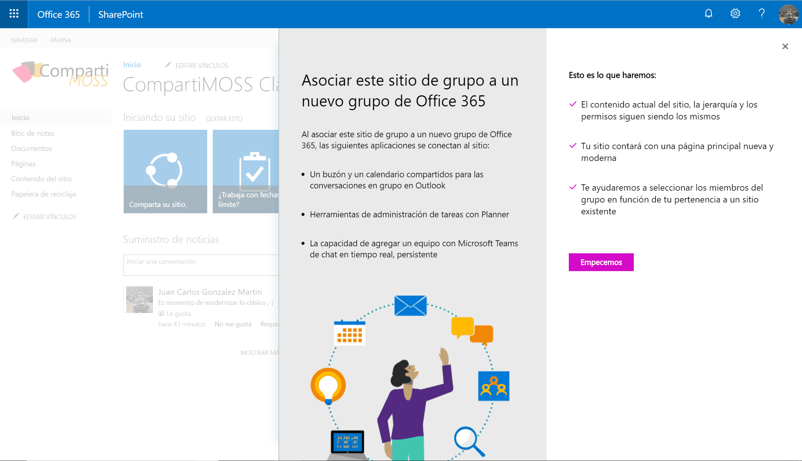Click the pencil icon beside sidebar EDITAR VÍNCULOS
The height and width of the screenshot is (461, 802).
(x=16, y=216)
